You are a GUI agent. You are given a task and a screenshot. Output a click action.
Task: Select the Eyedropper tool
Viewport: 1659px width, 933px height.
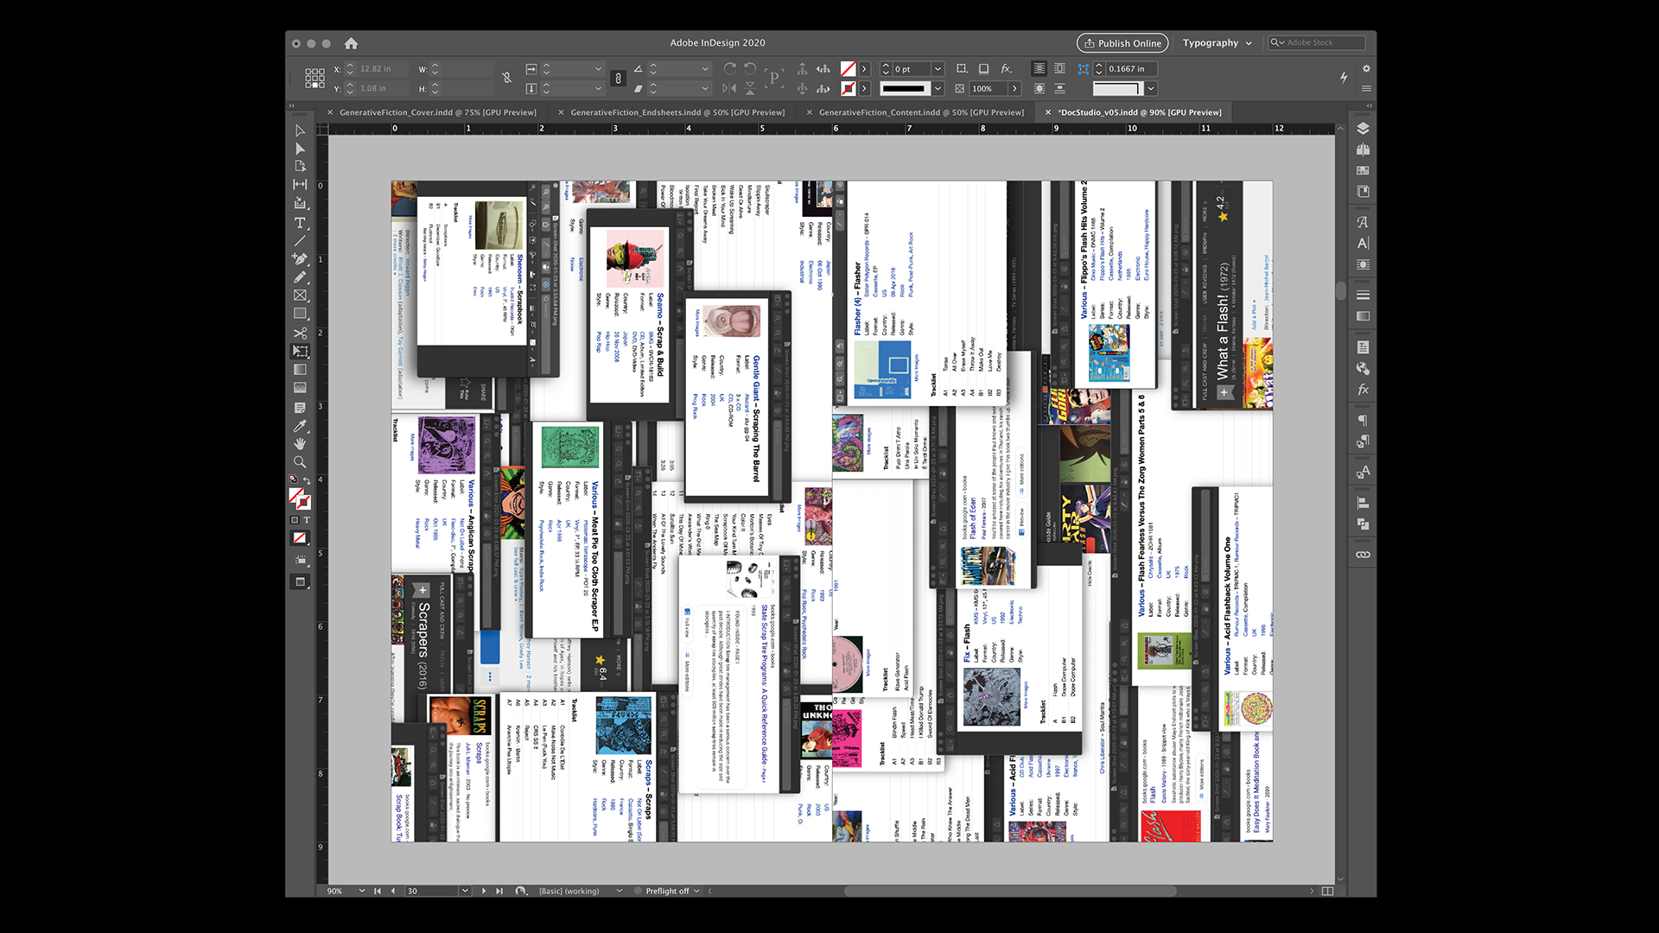(300, 426)
